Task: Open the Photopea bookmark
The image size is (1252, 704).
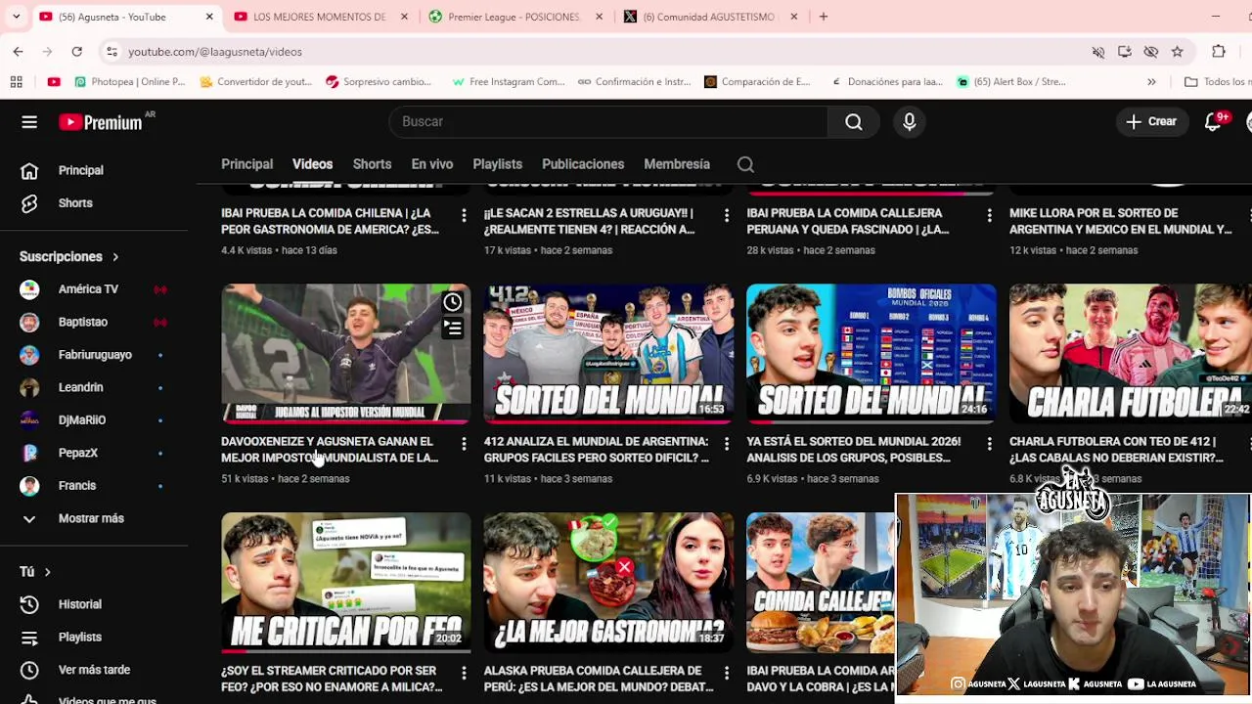Action: [130, 82]
